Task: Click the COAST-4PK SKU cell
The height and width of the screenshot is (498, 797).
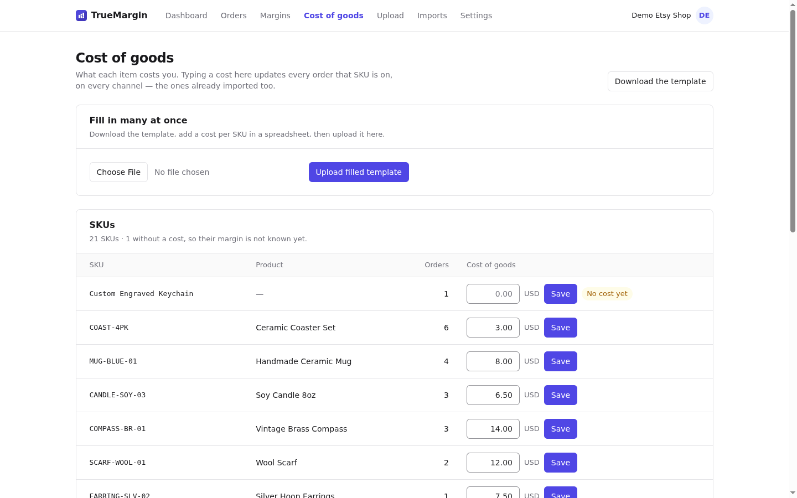Action: (109, 328)
